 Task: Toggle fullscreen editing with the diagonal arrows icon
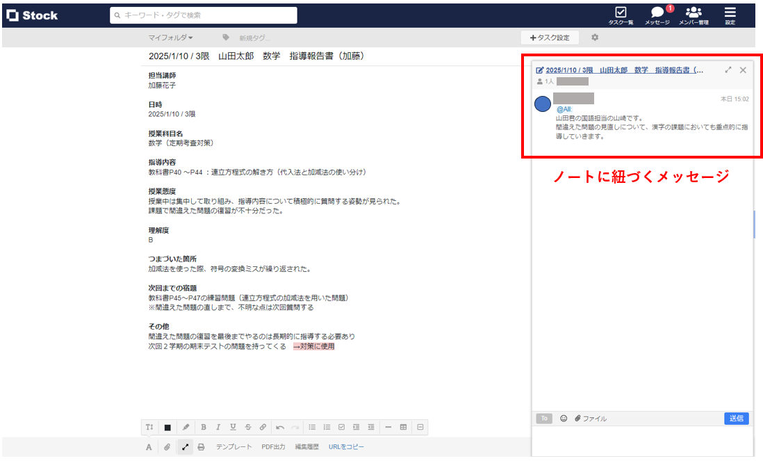(184, 446)
